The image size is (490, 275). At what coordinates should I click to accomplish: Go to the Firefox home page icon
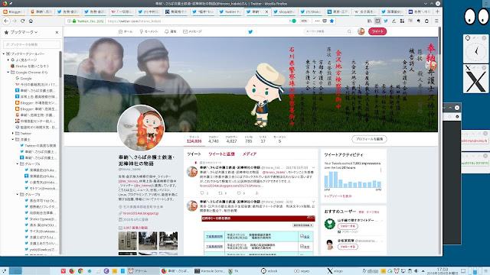pos(31,21)
